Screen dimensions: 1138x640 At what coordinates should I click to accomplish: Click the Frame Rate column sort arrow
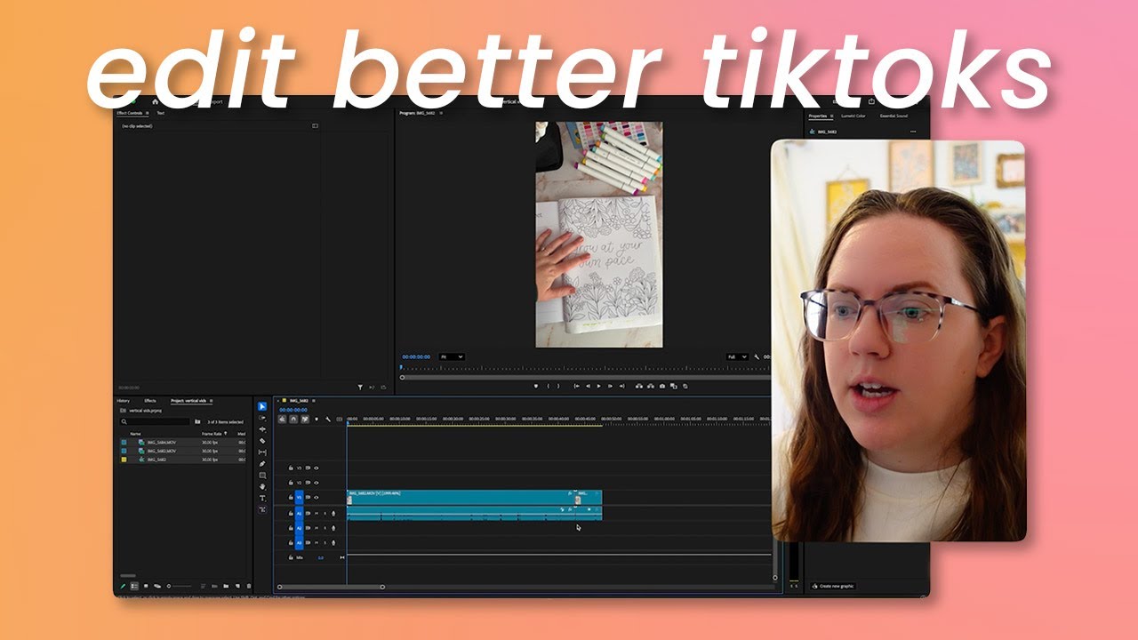coord(226,434)
